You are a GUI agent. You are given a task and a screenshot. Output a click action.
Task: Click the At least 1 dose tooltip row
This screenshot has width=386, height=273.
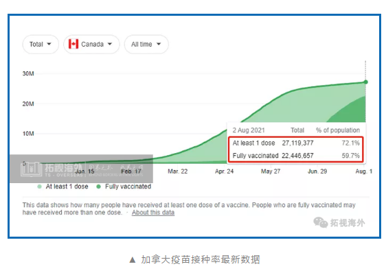[296, 143]
